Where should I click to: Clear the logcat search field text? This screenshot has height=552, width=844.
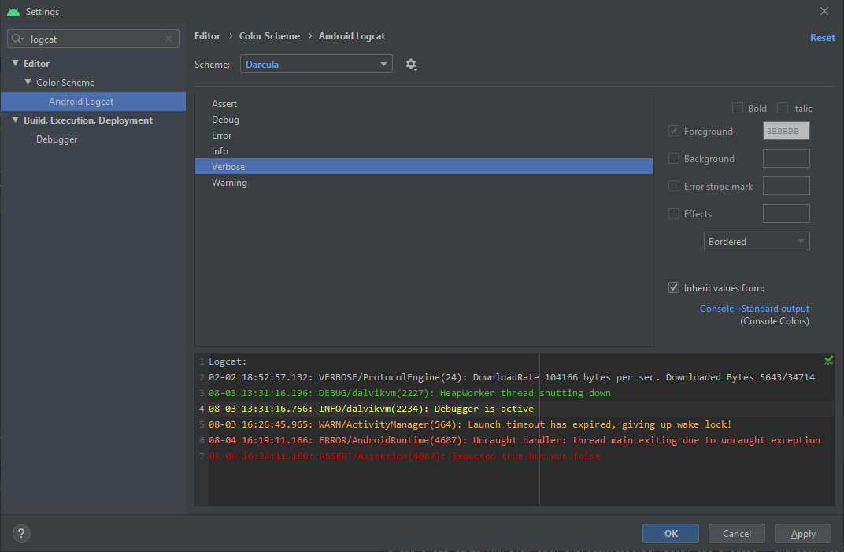(x=168, y=39)
